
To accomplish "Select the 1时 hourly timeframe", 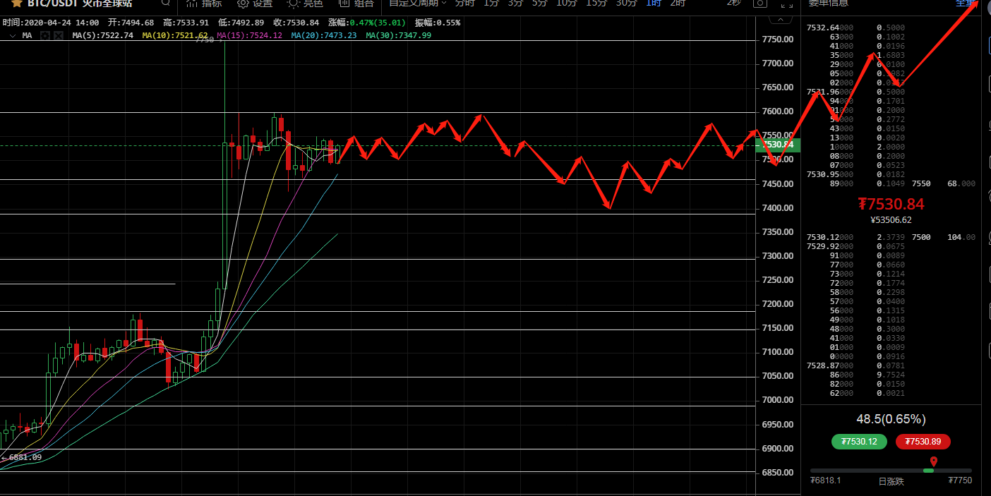I will pyautogui.click(x=654, y=3).
